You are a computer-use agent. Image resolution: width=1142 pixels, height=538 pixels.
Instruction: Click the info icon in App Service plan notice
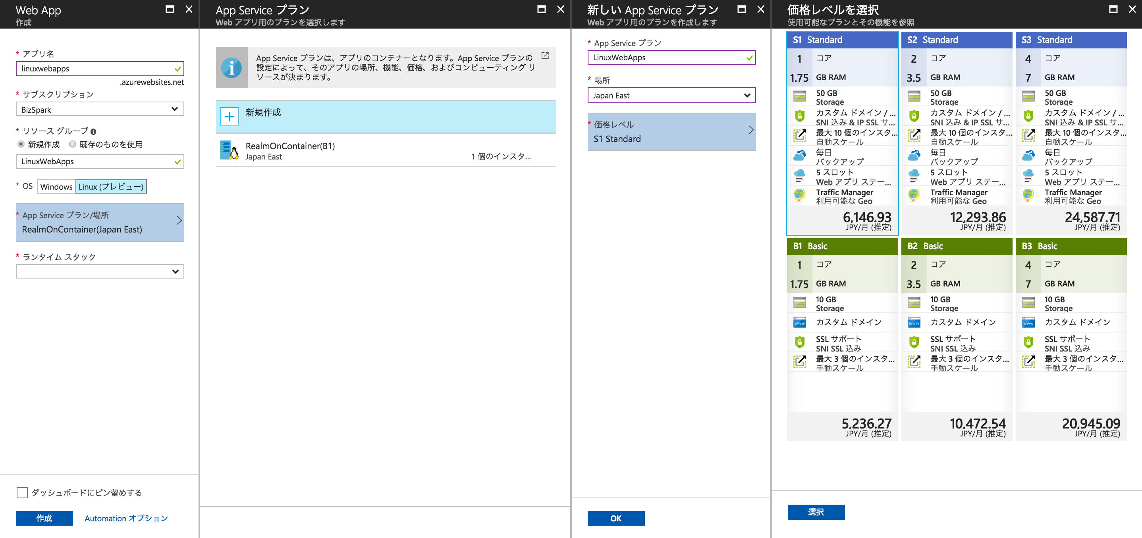tap(231, 68)
